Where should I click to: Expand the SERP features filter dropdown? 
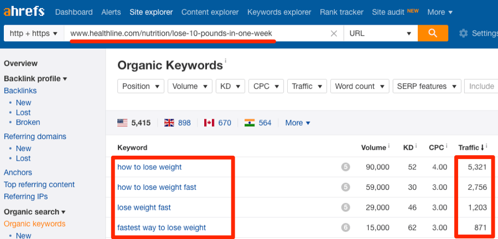(425, 86)
